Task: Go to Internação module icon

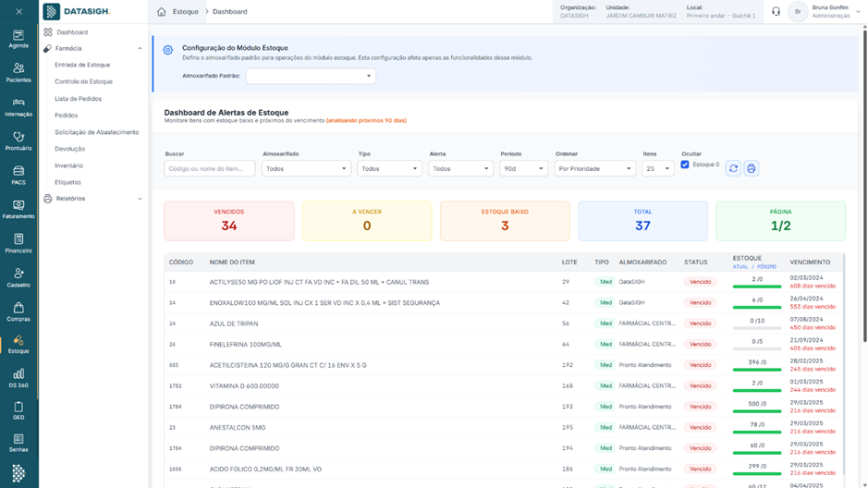Action: pos(18,106)
